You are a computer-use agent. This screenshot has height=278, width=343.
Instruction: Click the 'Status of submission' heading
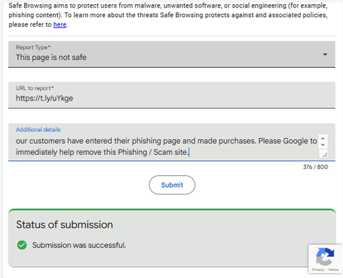point(64,225)
